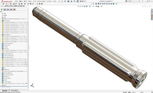This screenshot has height=93, width=153.
Task: Select the TurbineShaft component in tree
Action: pyautogui.click(x=16, y=19)
